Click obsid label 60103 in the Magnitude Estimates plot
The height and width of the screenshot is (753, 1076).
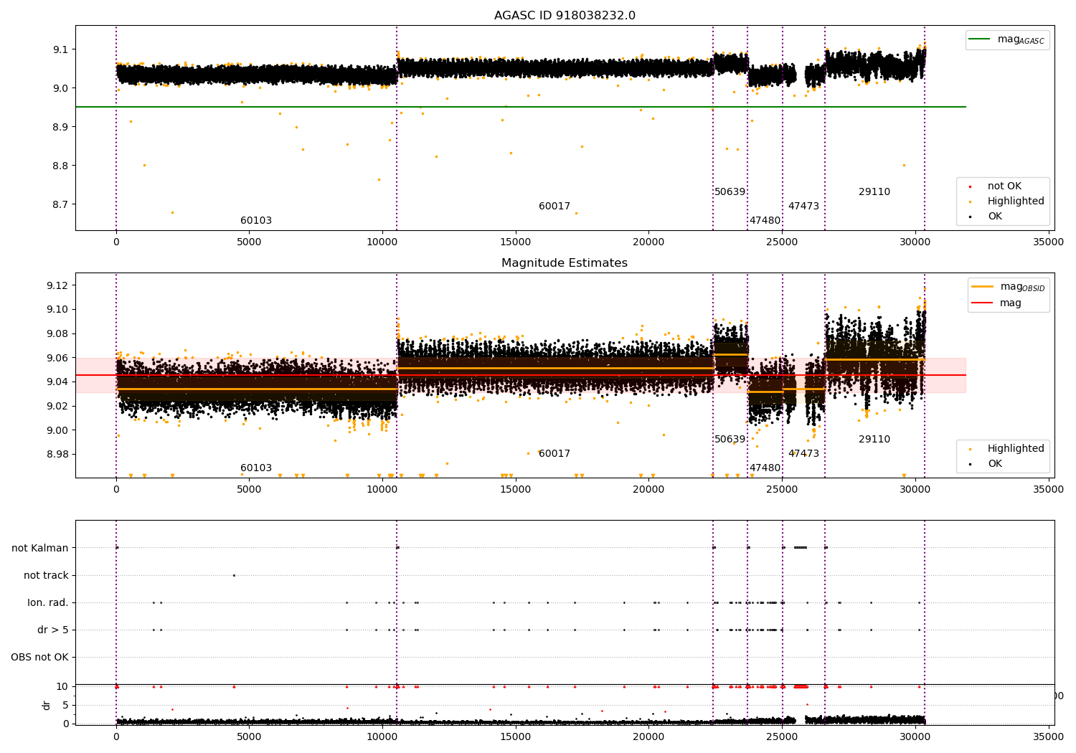coord(256,468)
